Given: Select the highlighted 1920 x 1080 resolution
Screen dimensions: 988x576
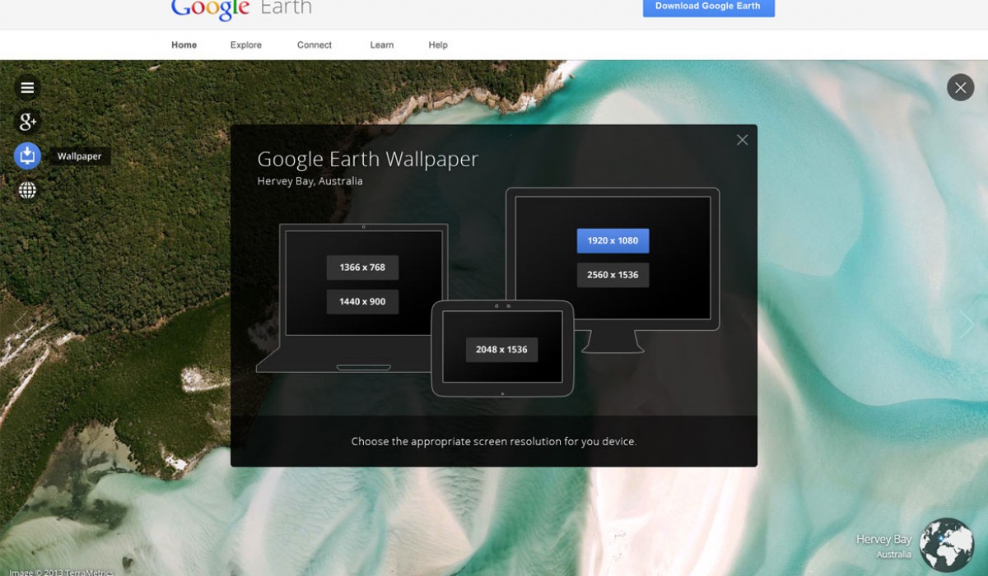Looking at the screenshot, I should [x=613, y=241].
